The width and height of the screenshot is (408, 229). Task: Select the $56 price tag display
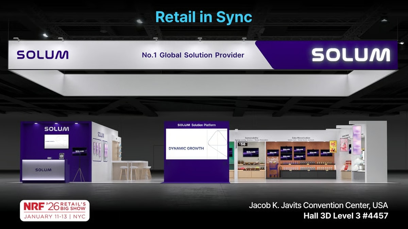point(242,144)
